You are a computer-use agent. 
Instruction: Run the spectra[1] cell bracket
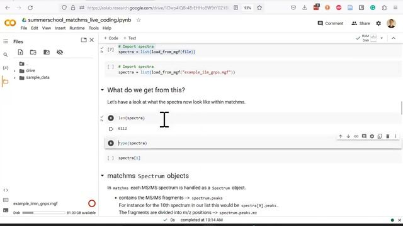tap(111, 158)
